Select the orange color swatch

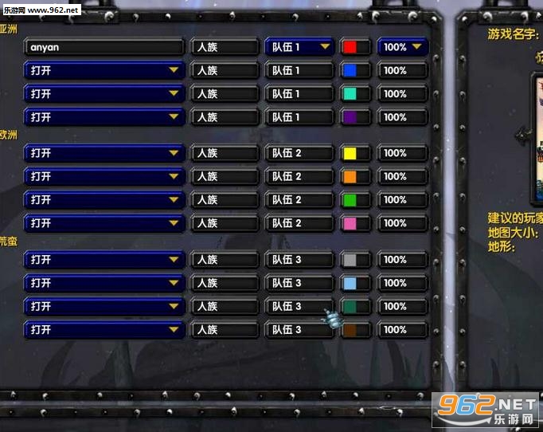[350, 176]
